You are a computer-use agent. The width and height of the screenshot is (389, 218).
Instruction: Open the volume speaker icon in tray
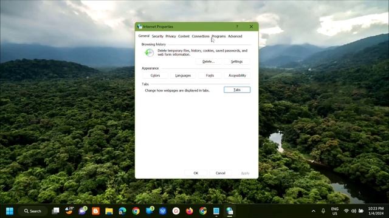354,211
